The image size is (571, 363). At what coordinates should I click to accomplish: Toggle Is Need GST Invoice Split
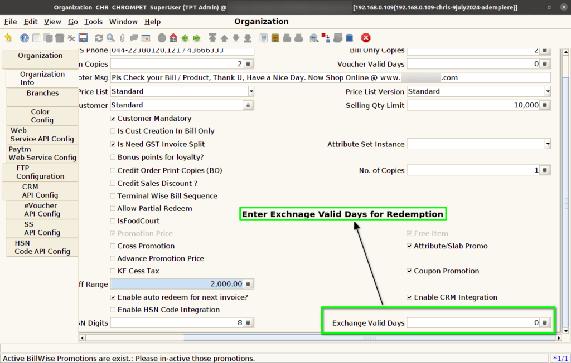113,144
